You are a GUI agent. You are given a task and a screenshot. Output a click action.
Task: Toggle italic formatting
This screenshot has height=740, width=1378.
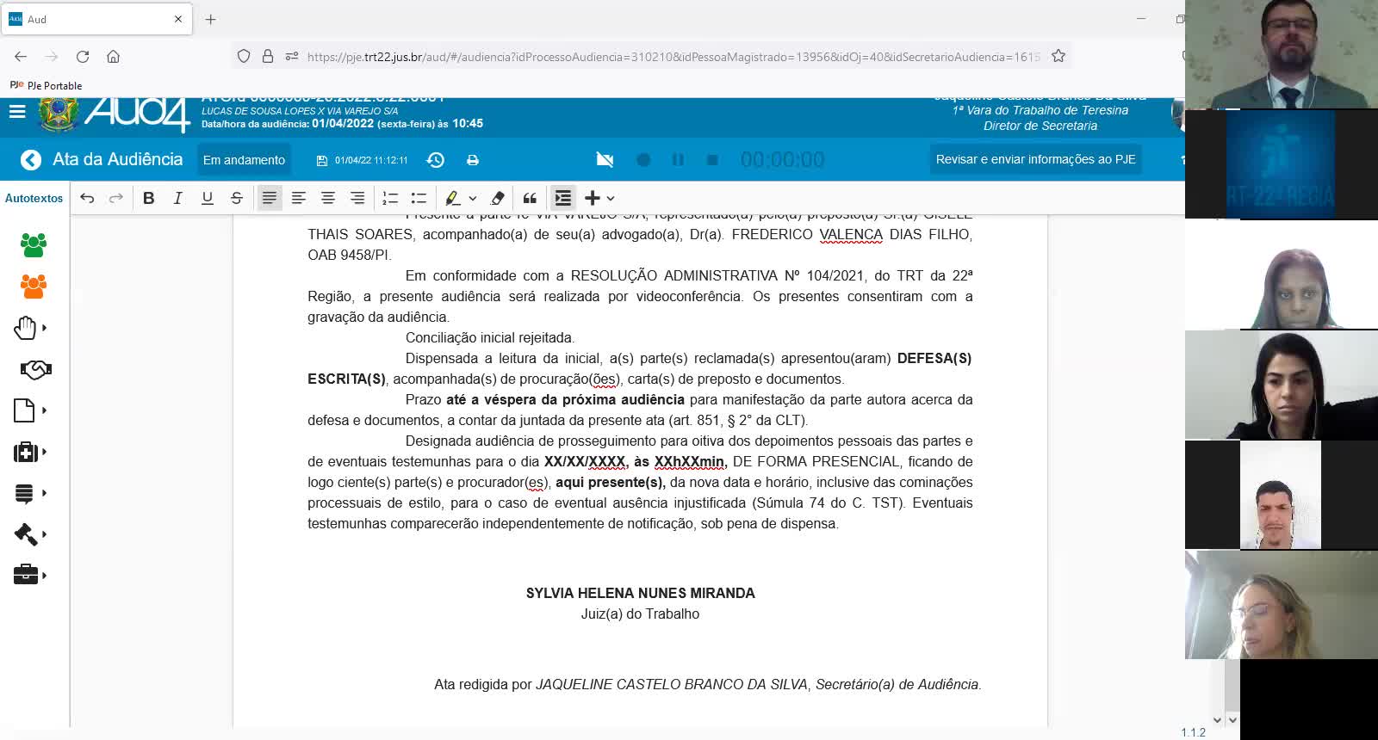[177, 198]
